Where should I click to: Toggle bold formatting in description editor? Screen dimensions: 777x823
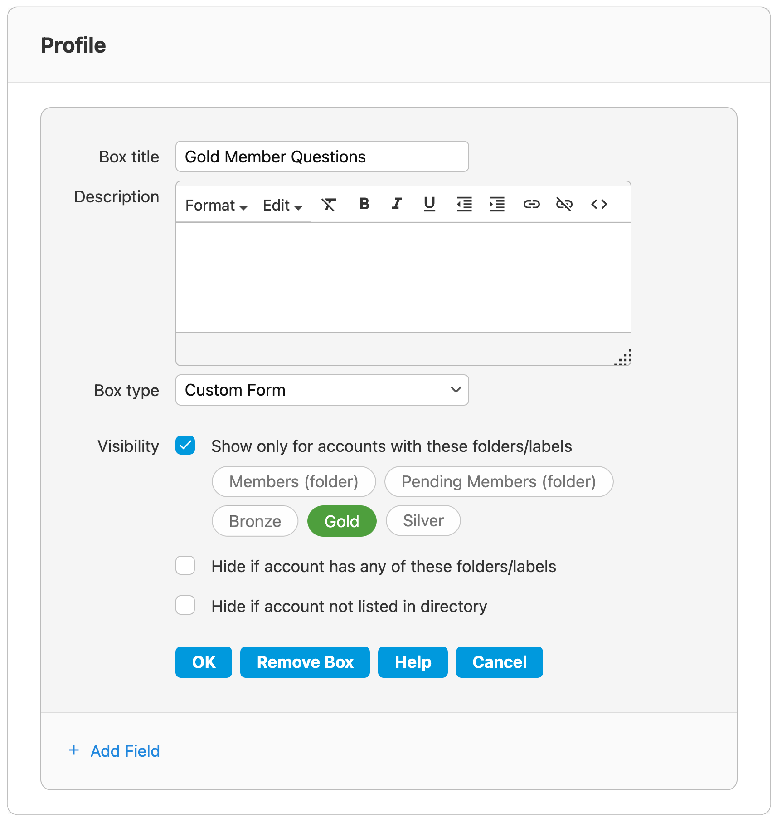tap(364, 204)
